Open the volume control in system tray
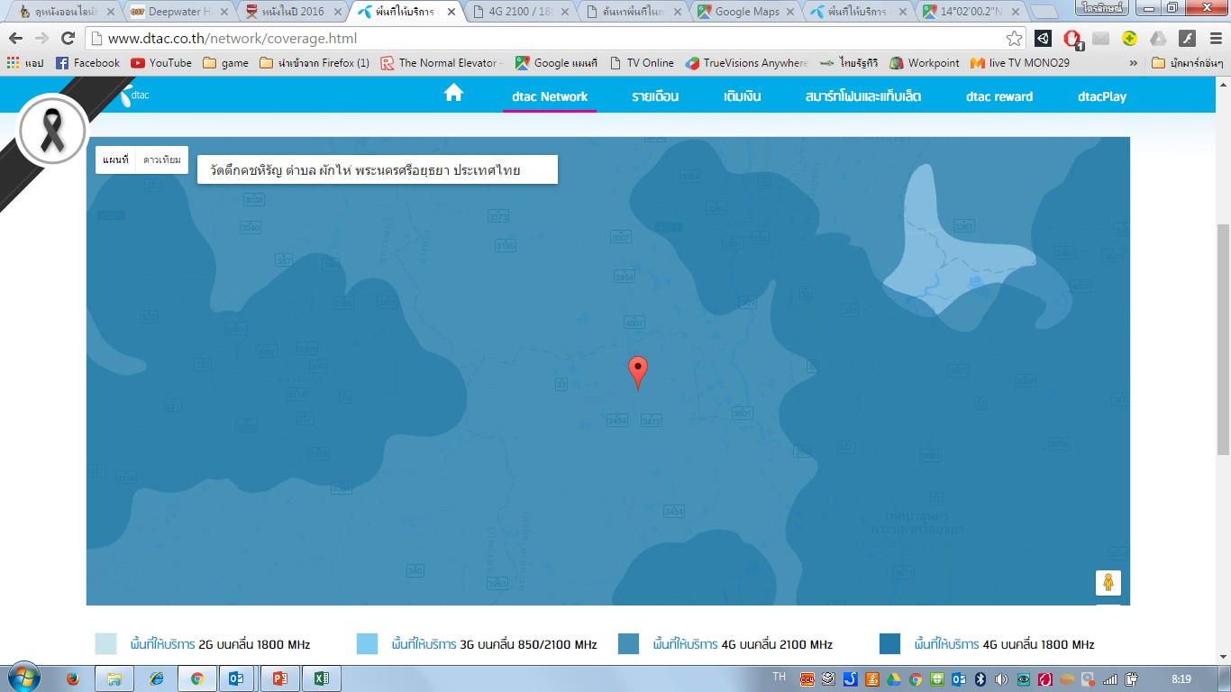This screenshot has width=1231, height=692. point(1001,678)
